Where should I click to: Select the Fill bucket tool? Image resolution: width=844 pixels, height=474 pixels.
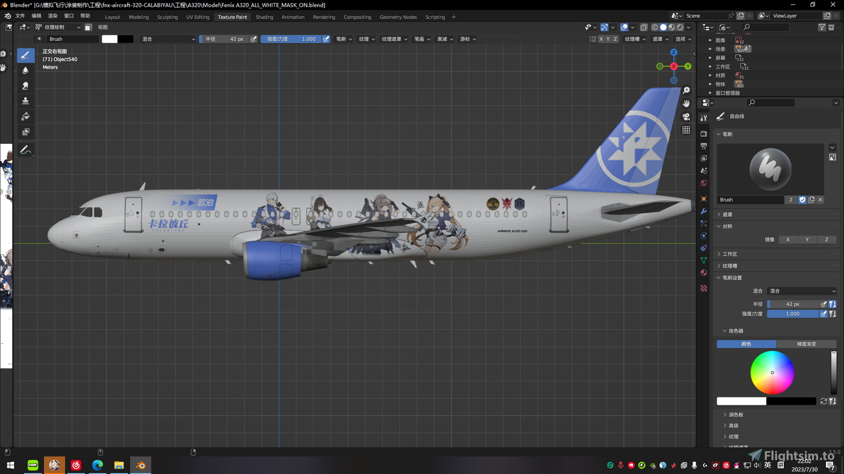point(25,116)
